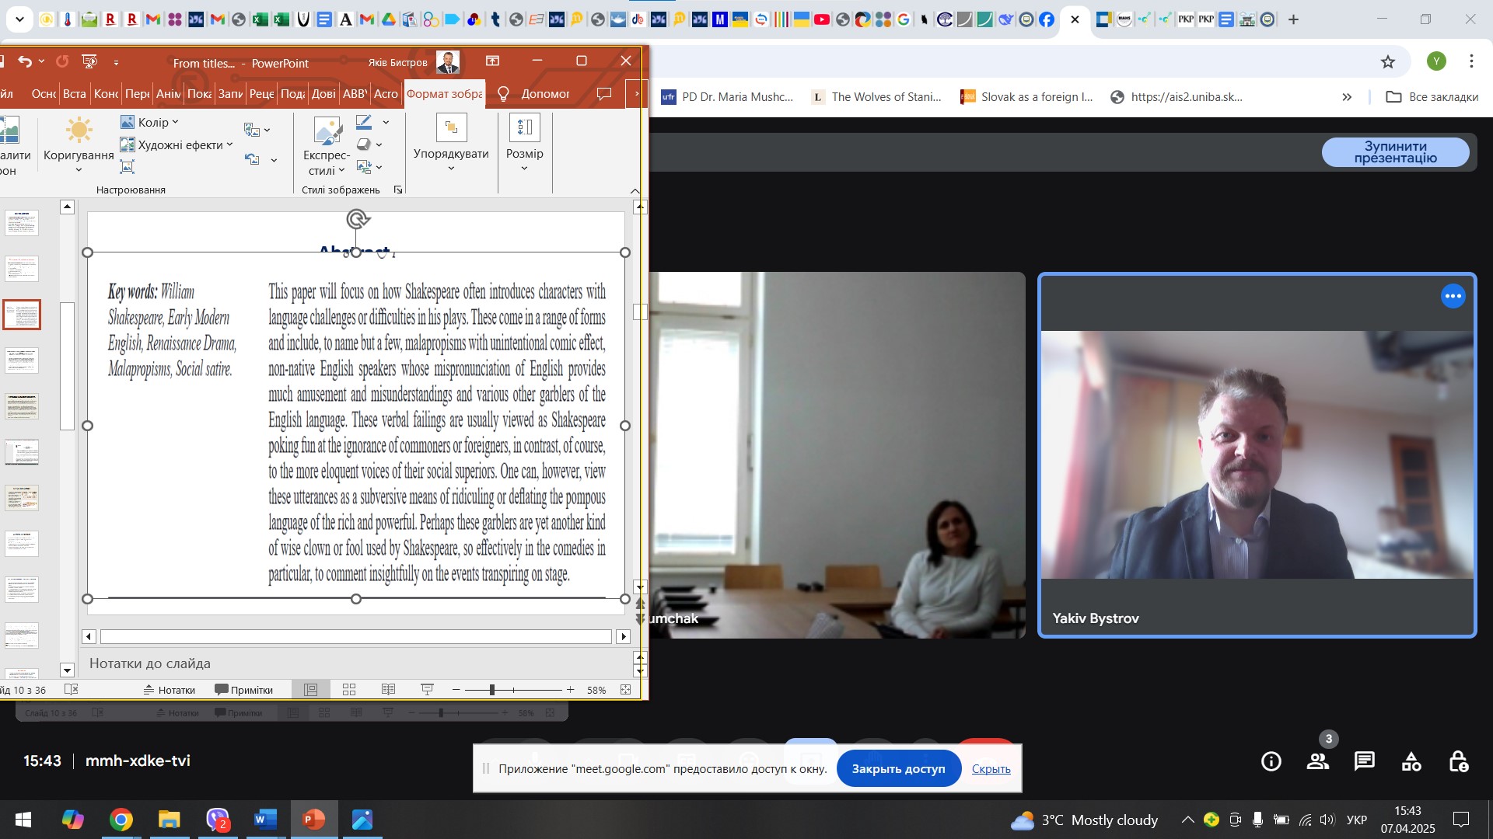Switch to Slide Sorter view icon
Screen dimensions: 1493x839
coord(349,690)
